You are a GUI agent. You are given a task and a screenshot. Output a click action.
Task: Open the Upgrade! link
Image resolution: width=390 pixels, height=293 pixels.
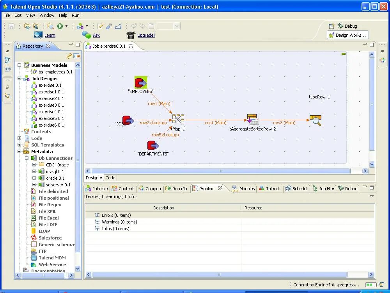click(x=146, y=36)
